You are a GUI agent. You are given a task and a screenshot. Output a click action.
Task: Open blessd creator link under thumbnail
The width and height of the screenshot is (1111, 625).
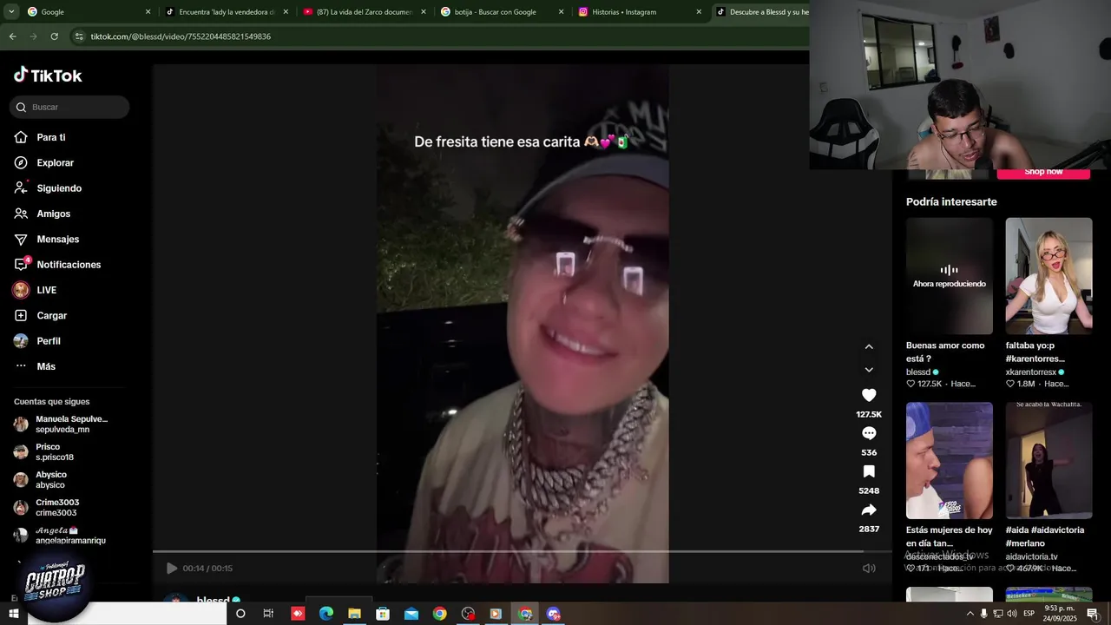click(918, 372)
